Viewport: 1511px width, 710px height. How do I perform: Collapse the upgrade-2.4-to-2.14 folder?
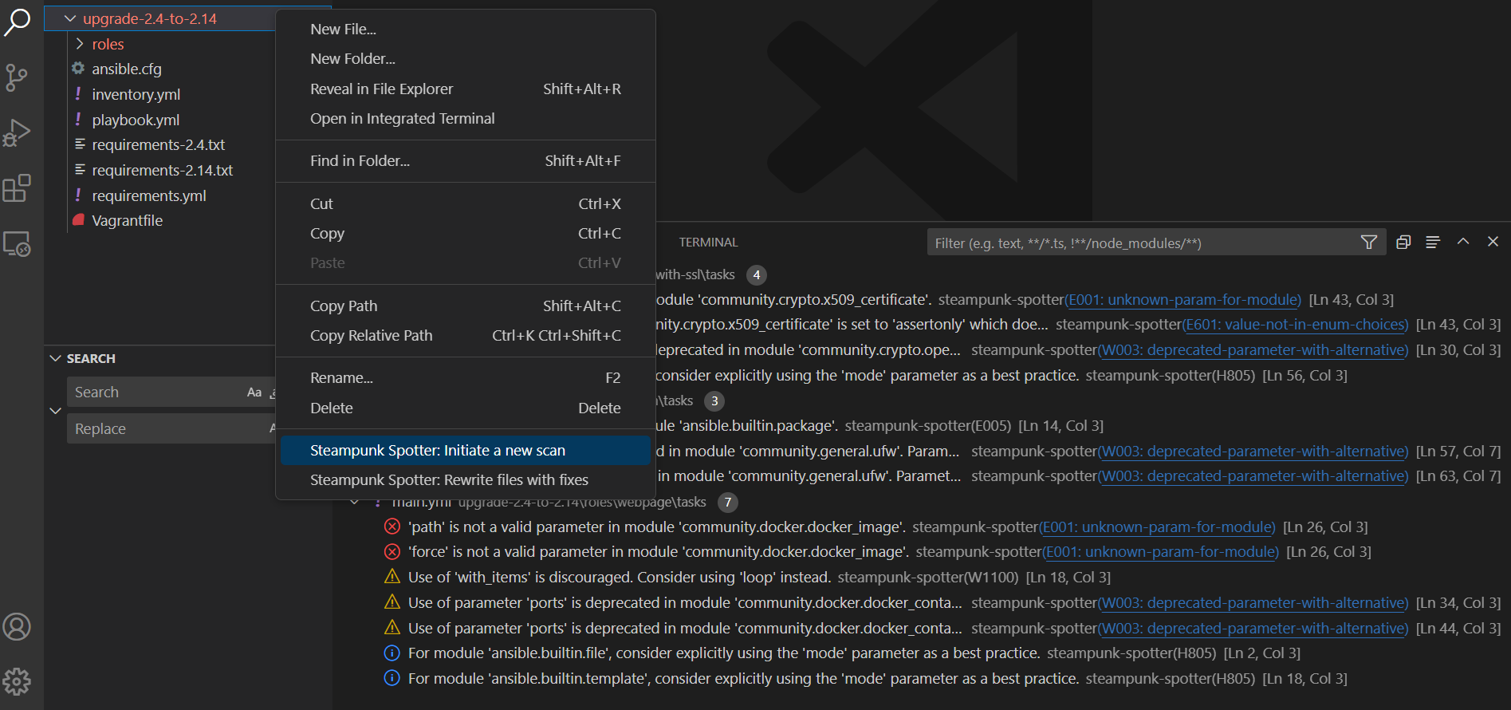pyautogui.click(x=70, y=18)
